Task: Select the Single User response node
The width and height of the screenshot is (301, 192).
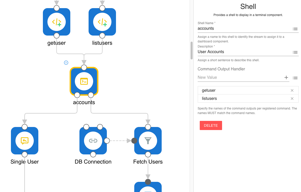Action: [25, 141]
